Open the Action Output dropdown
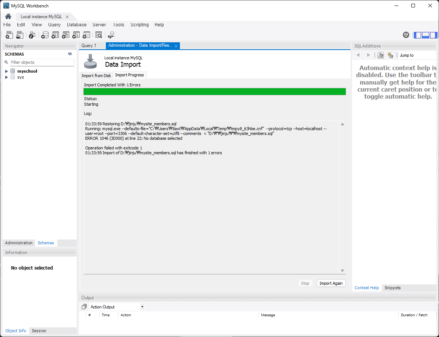Image resolution: width=439 pixels, height=337 pixels. point(142,307)
